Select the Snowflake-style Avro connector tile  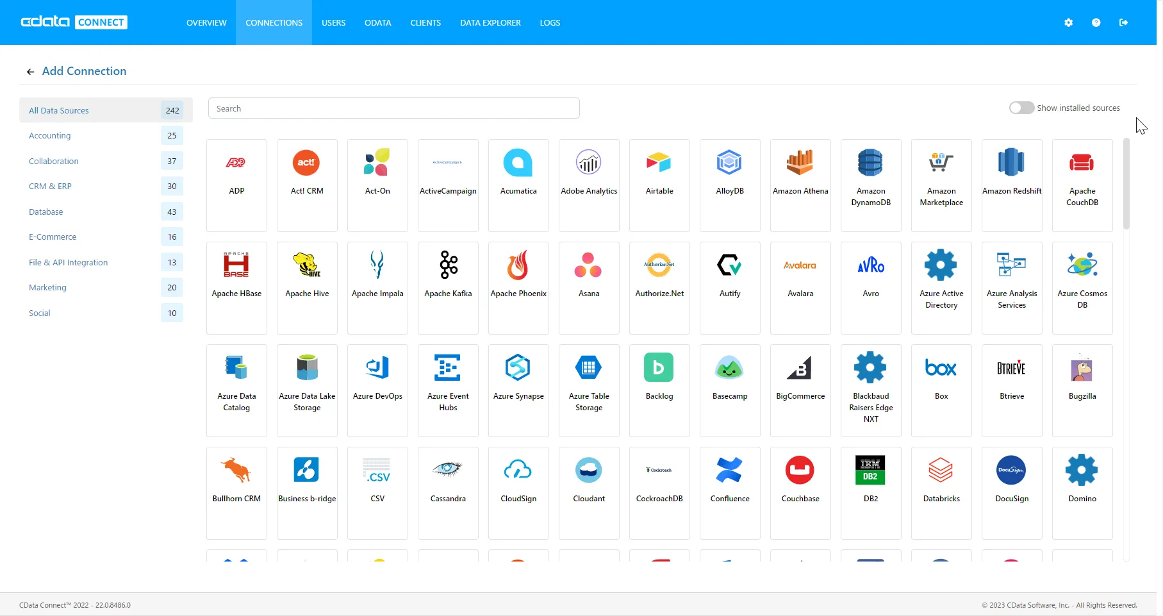click(x=870, y=288)
